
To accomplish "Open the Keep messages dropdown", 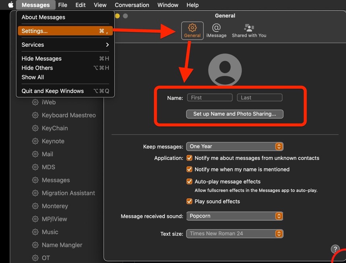I will click(x=234, y=147).
